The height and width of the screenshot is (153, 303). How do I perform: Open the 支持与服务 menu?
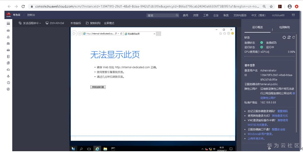[x=240, y=15]
